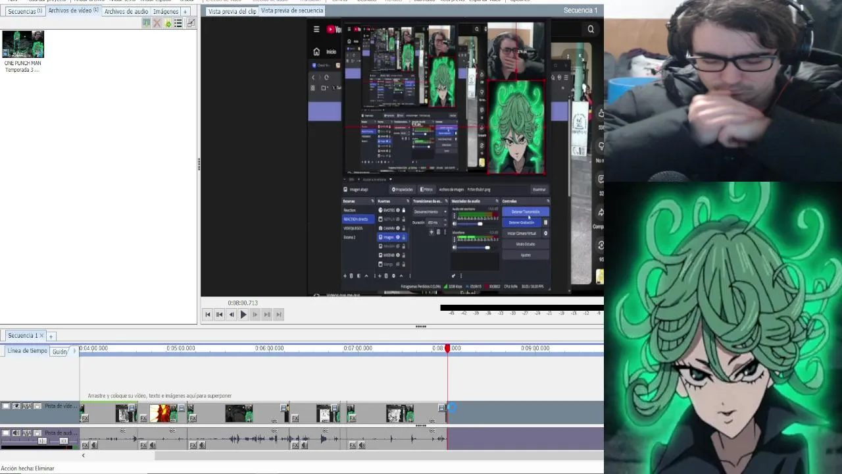Mute speaker icon on the first audio clip

[x=94, y=446]
